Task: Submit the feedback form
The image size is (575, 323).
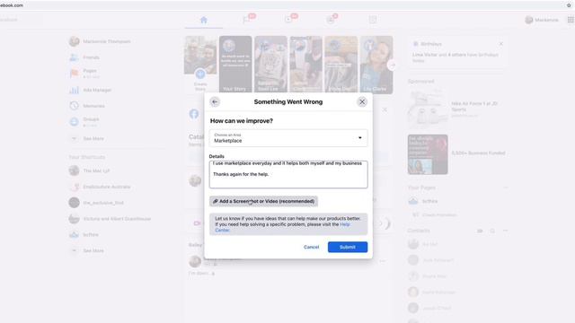Action: (348, 248)
